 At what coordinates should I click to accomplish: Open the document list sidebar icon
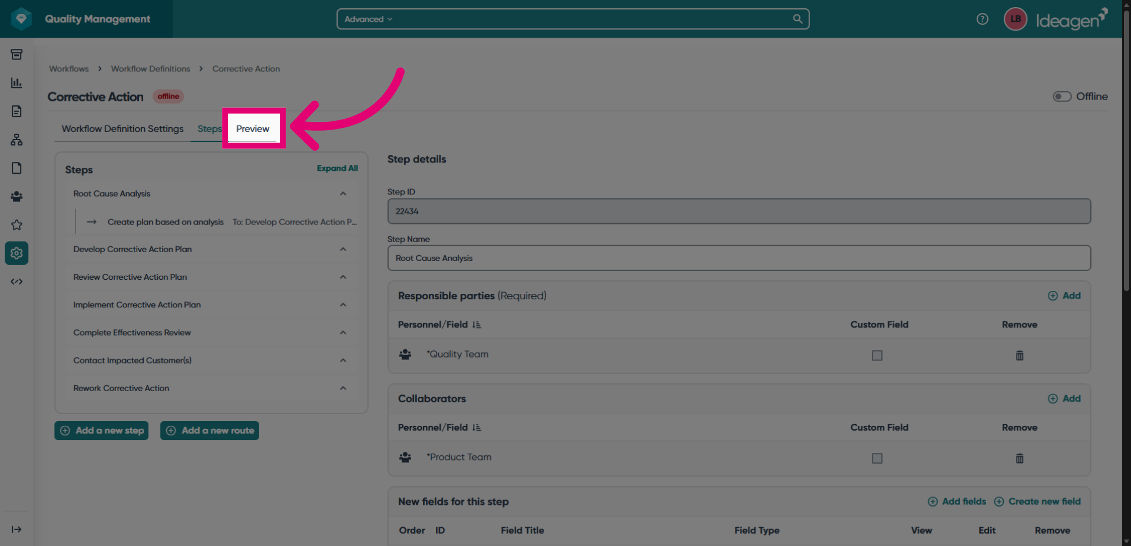[16, 111]
